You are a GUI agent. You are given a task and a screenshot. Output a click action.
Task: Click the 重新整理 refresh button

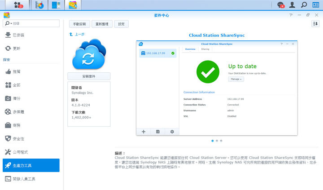pos(102,24)
